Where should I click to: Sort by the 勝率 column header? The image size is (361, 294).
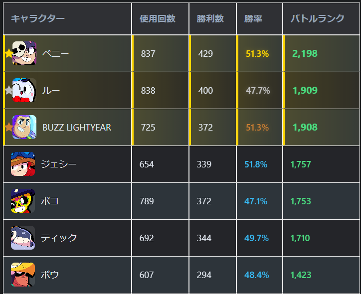[253, 18]
